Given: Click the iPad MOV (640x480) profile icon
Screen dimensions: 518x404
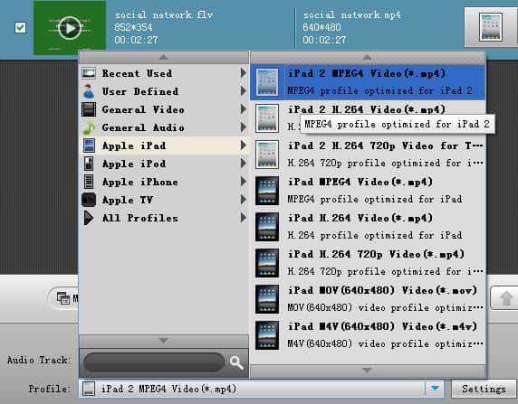Looking at the screenshot, I should coord(267,299).
